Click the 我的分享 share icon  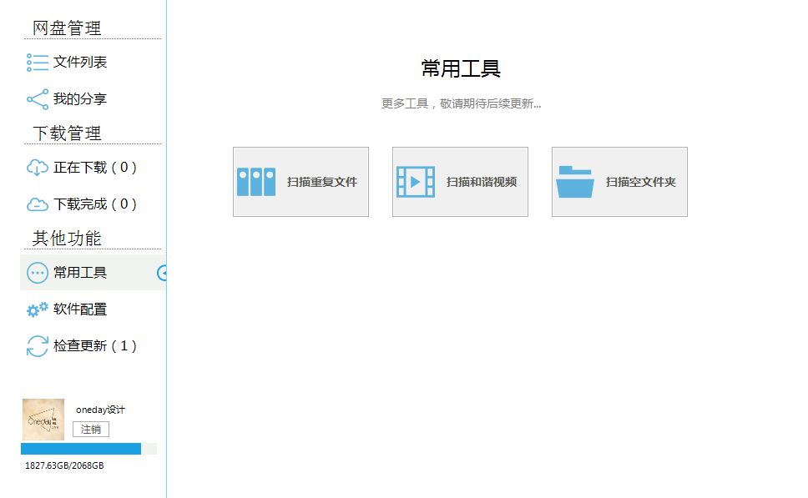(x=38, y=99)
